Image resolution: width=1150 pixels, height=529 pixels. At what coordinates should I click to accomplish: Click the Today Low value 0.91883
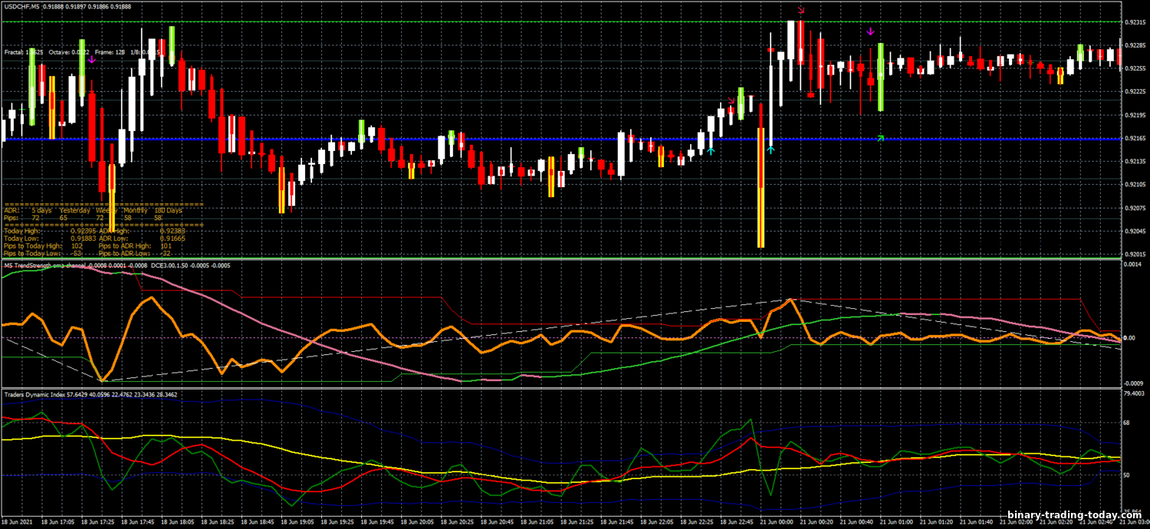tap(84, 238)
